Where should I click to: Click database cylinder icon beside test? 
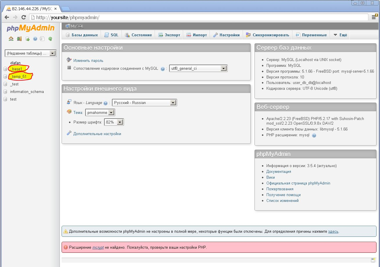pyautogui.click(x=5, y=99)
